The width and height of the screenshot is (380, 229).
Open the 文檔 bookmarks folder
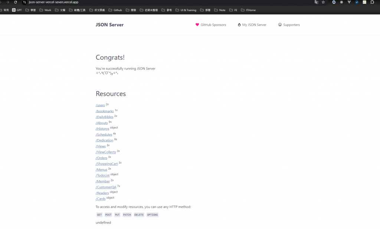[x=60, y=10]
